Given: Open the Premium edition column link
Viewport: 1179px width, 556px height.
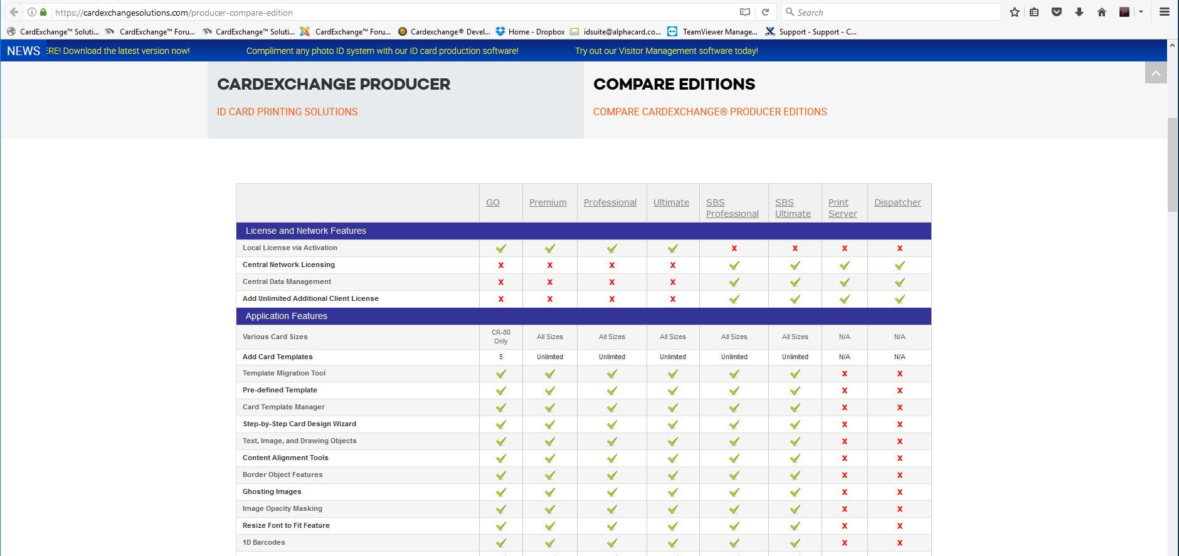Looking at the screenshot, I should click(547, 202).
